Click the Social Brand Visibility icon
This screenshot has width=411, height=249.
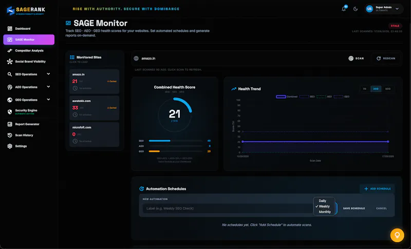click(10, 62)
